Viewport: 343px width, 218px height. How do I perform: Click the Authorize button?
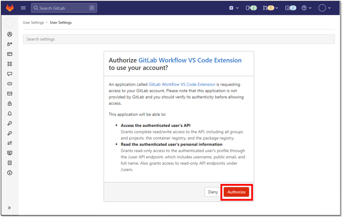236,192
